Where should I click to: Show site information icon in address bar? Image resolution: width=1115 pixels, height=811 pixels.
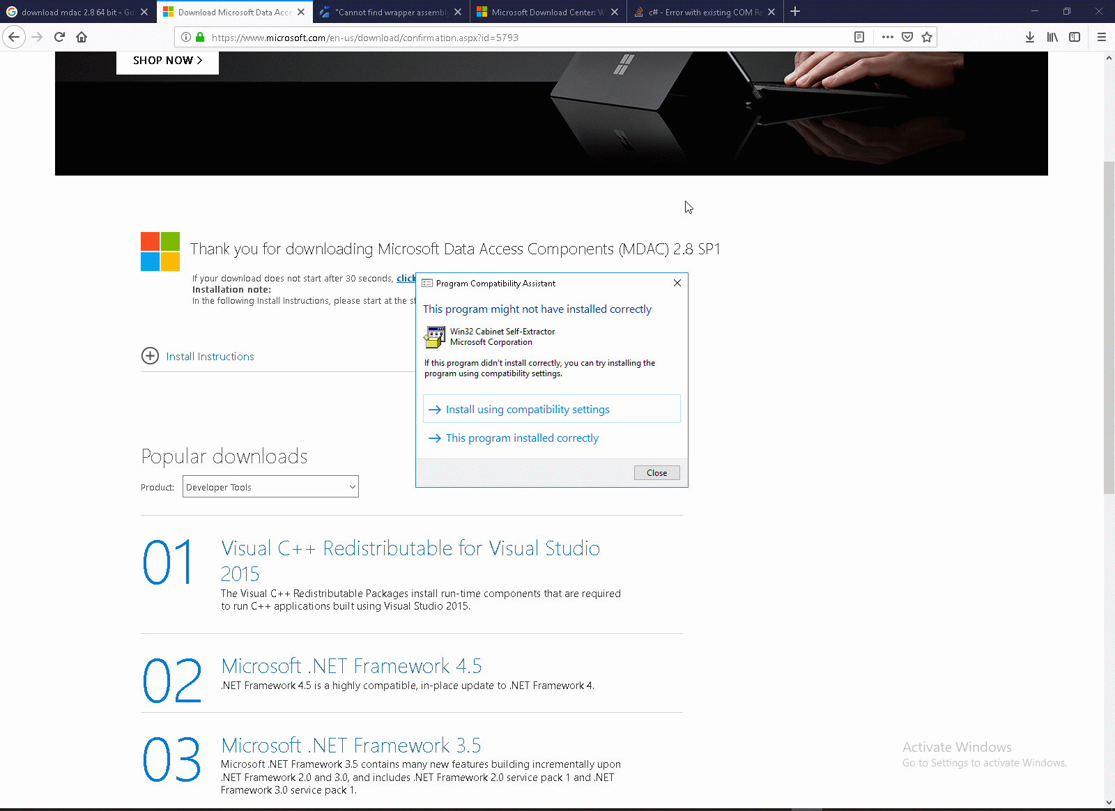186,37
